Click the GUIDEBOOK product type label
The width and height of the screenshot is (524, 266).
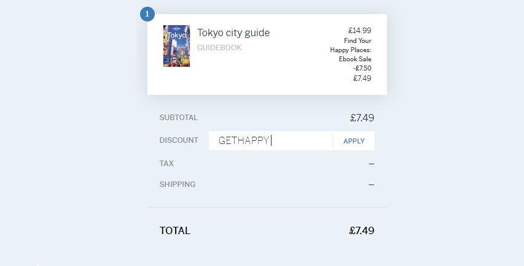[x=219, y=48]
